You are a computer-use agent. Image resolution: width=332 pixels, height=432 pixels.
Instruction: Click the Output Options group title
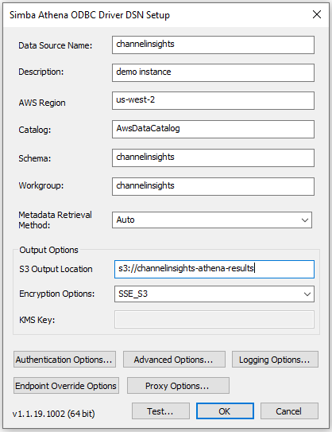(48, 250)
